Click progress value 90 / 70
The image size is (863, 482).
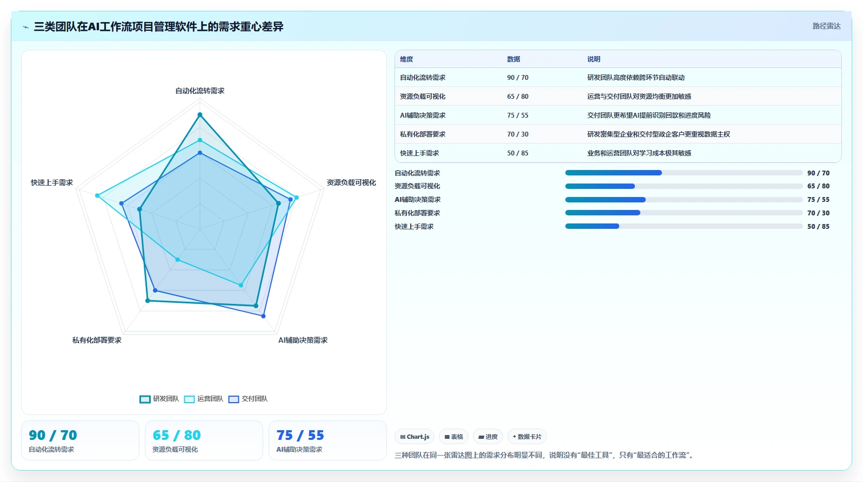[x=818, y=173]
